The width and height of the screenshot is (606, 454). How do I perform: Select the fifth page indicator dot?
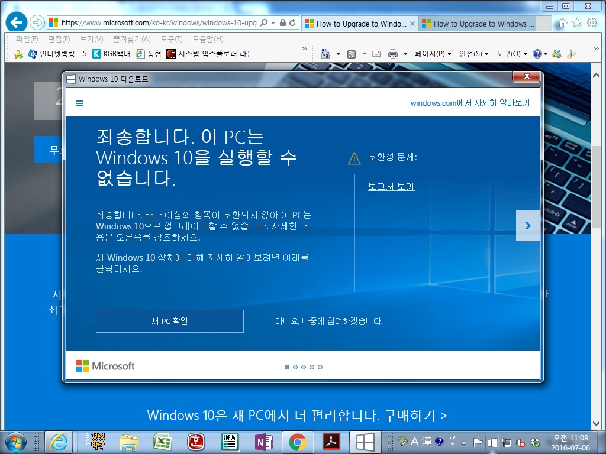(320, 367)
